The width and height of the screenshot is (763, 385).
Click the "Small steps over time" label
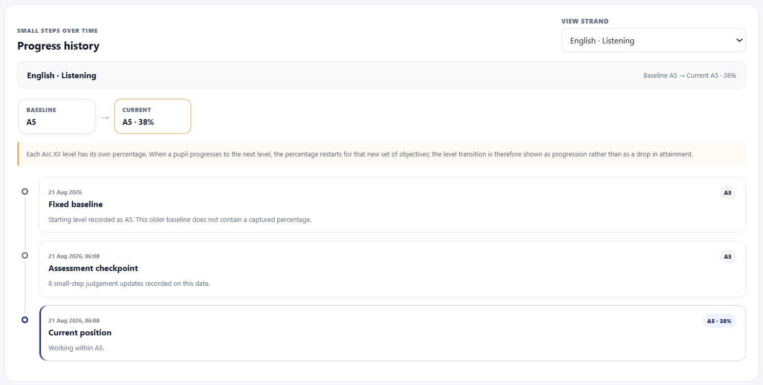click(x=57, y=31)
